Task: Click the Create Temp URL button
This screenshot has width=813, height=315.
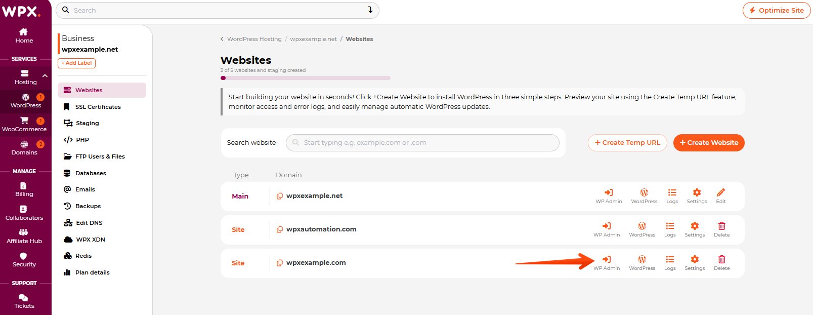Action: click(627, 143)
